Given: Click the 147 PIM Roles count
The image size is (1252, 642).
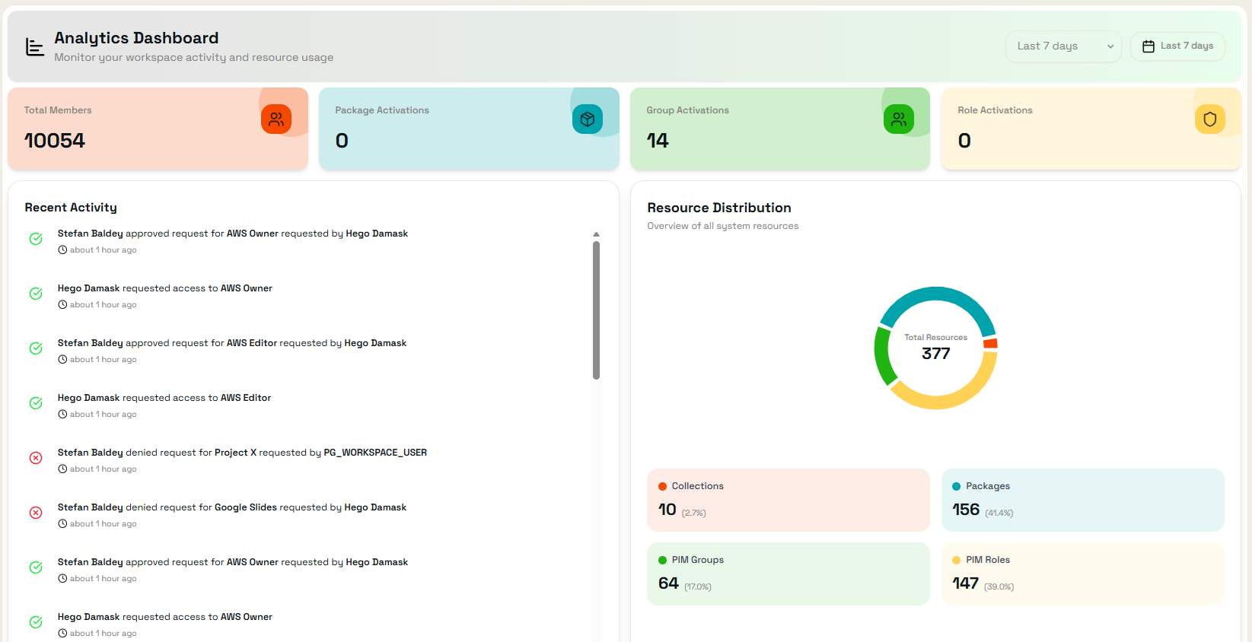Looking at the screenshot, I should tap(965, 583).
